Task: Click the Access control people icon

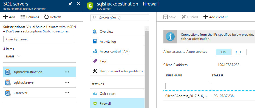Action: tap(95, 51)
